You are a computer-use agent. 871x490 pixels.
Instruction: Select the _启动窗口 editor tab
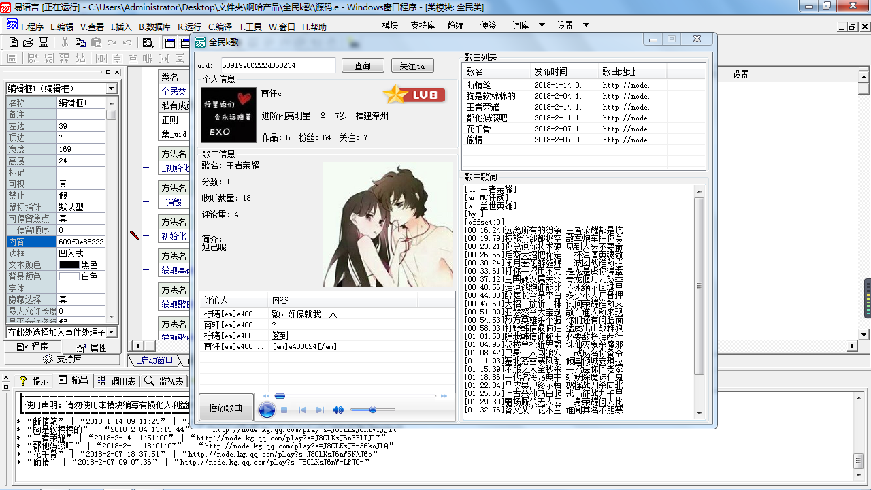154,359
